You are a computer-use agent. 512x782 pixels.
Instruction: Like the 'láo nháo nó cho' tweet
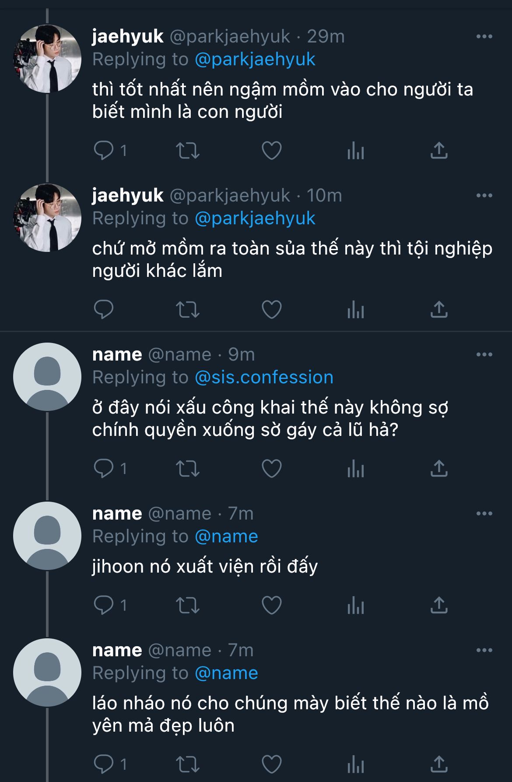tap(271, 764)
